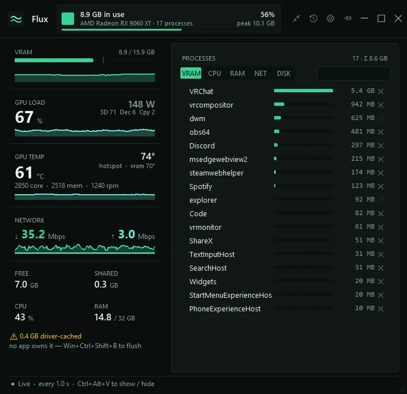
Task: Select the VRAM sort tab
Action: click(191, 73)
